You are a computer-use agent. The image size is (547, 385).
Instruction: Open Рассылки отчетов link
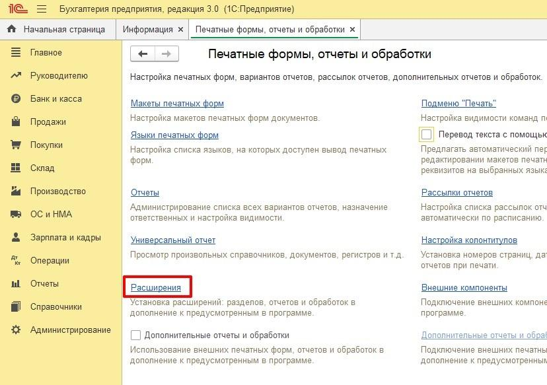point(457,193)
